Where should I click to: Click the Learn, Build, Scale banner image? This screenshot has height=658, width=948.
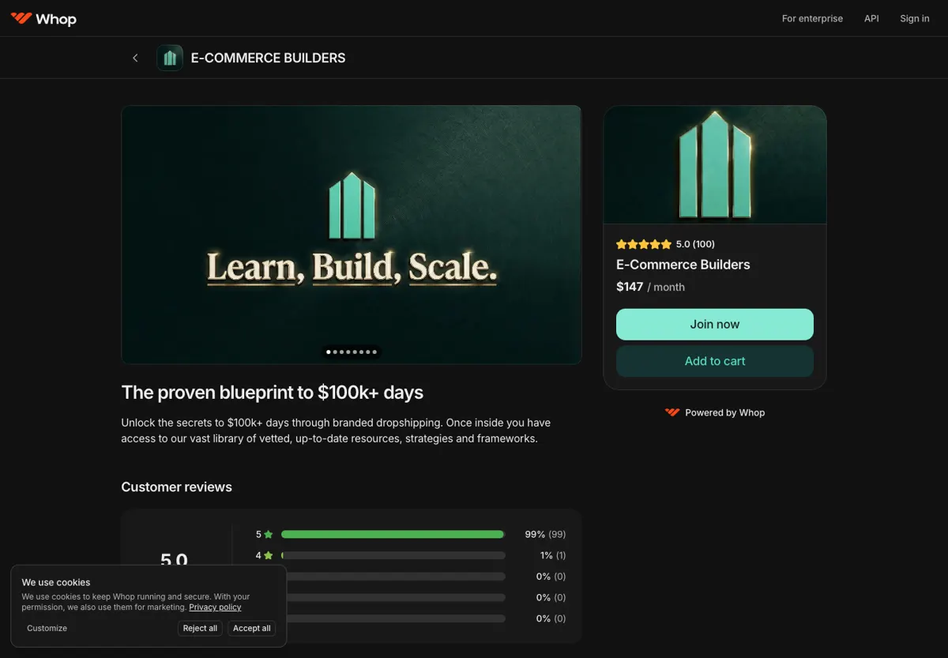(352, 235)
